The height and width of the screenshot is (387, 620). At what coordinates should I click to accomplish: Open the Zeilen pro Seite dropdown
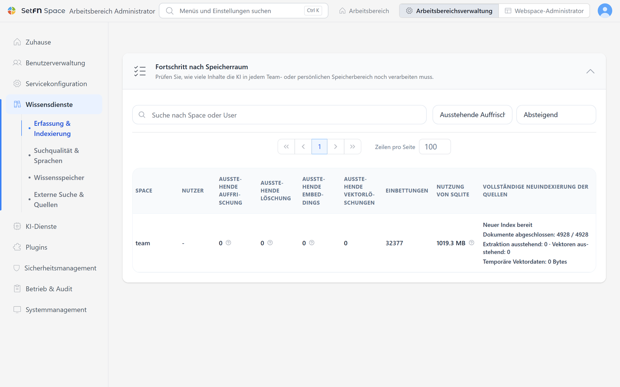(x=435, y=147)
